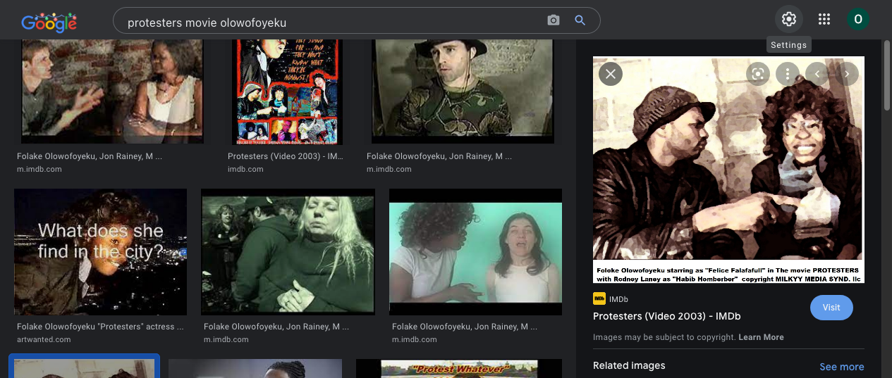
Task: Open teal-background two women thumbnail
Action: click(476, 251)
